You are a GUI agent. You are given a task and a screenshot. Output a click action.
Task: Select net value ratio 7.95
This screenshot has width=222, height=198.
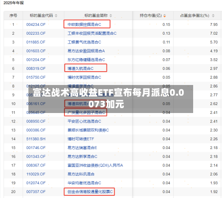point(214,24)
